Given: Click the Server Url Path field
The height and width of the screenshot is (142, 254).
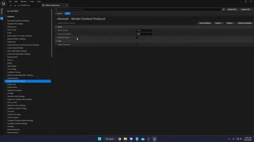Looking at the screenshot, I should [x=144, y=30].
